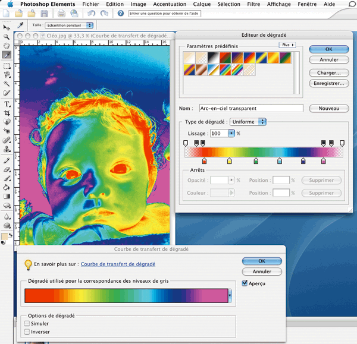This screenshot has width=357, height=344.
Task: Click the red color stop below gradient
Action: click(x=205, y=161)
